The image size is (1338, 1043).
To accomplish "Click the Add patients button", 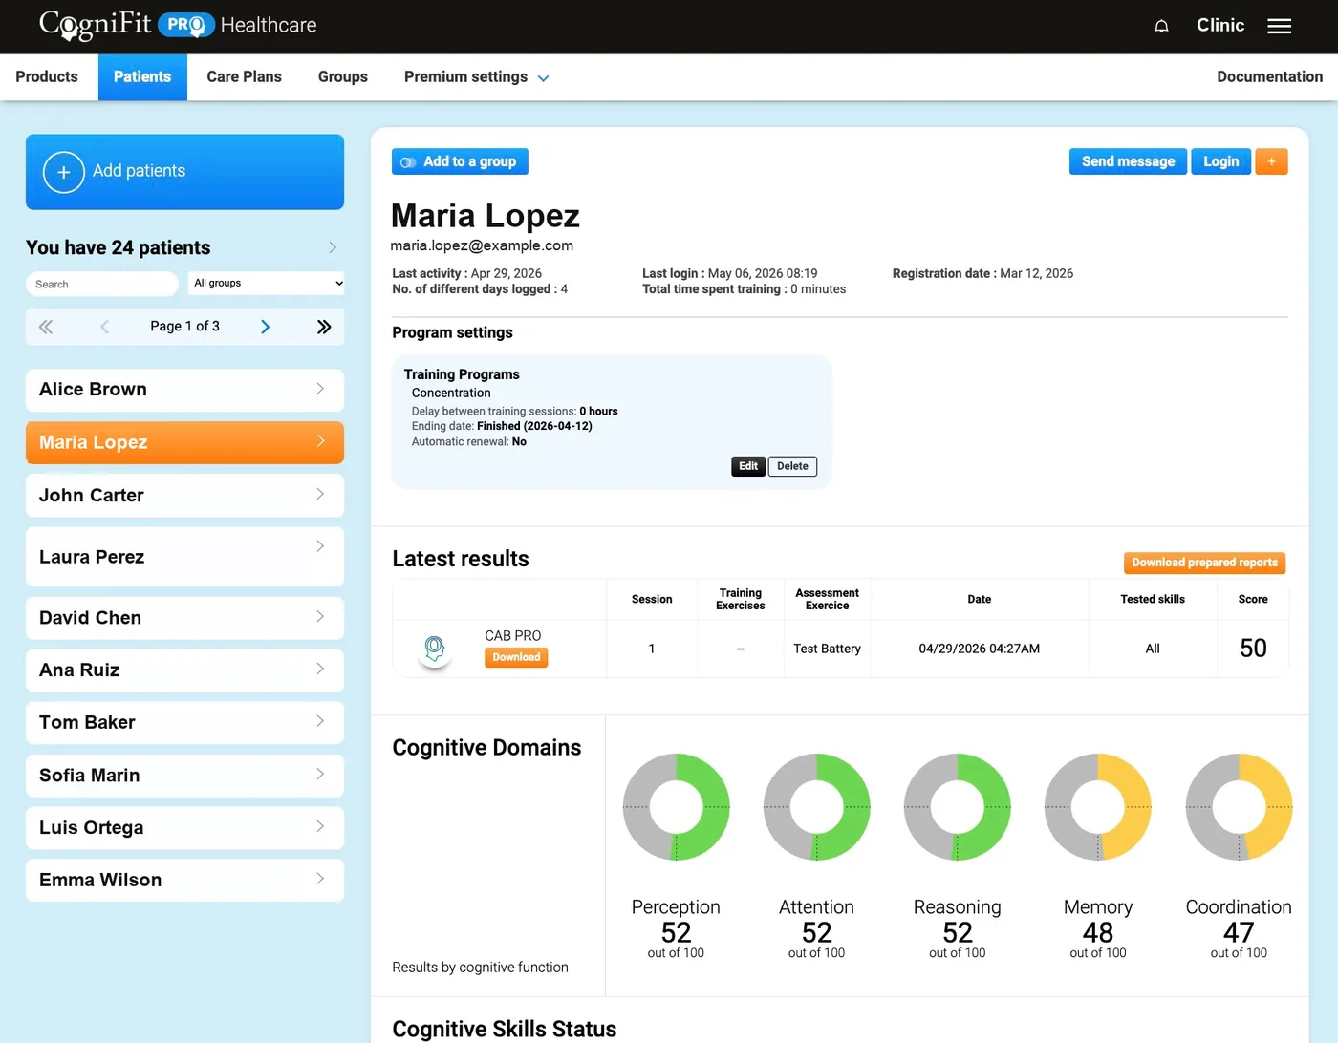I will coord(184,172).
